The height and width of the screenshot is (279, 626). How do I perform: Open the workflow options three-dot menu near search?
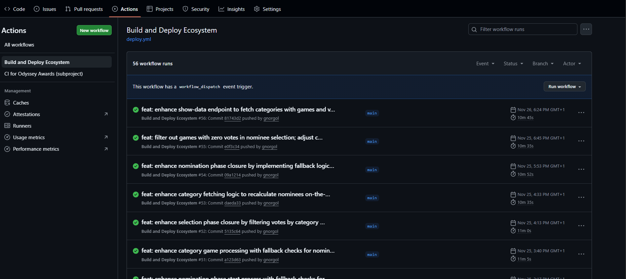(586, 29)
